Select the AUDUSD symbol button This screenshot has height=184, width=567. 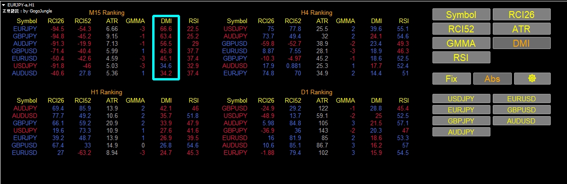[522, 121]
